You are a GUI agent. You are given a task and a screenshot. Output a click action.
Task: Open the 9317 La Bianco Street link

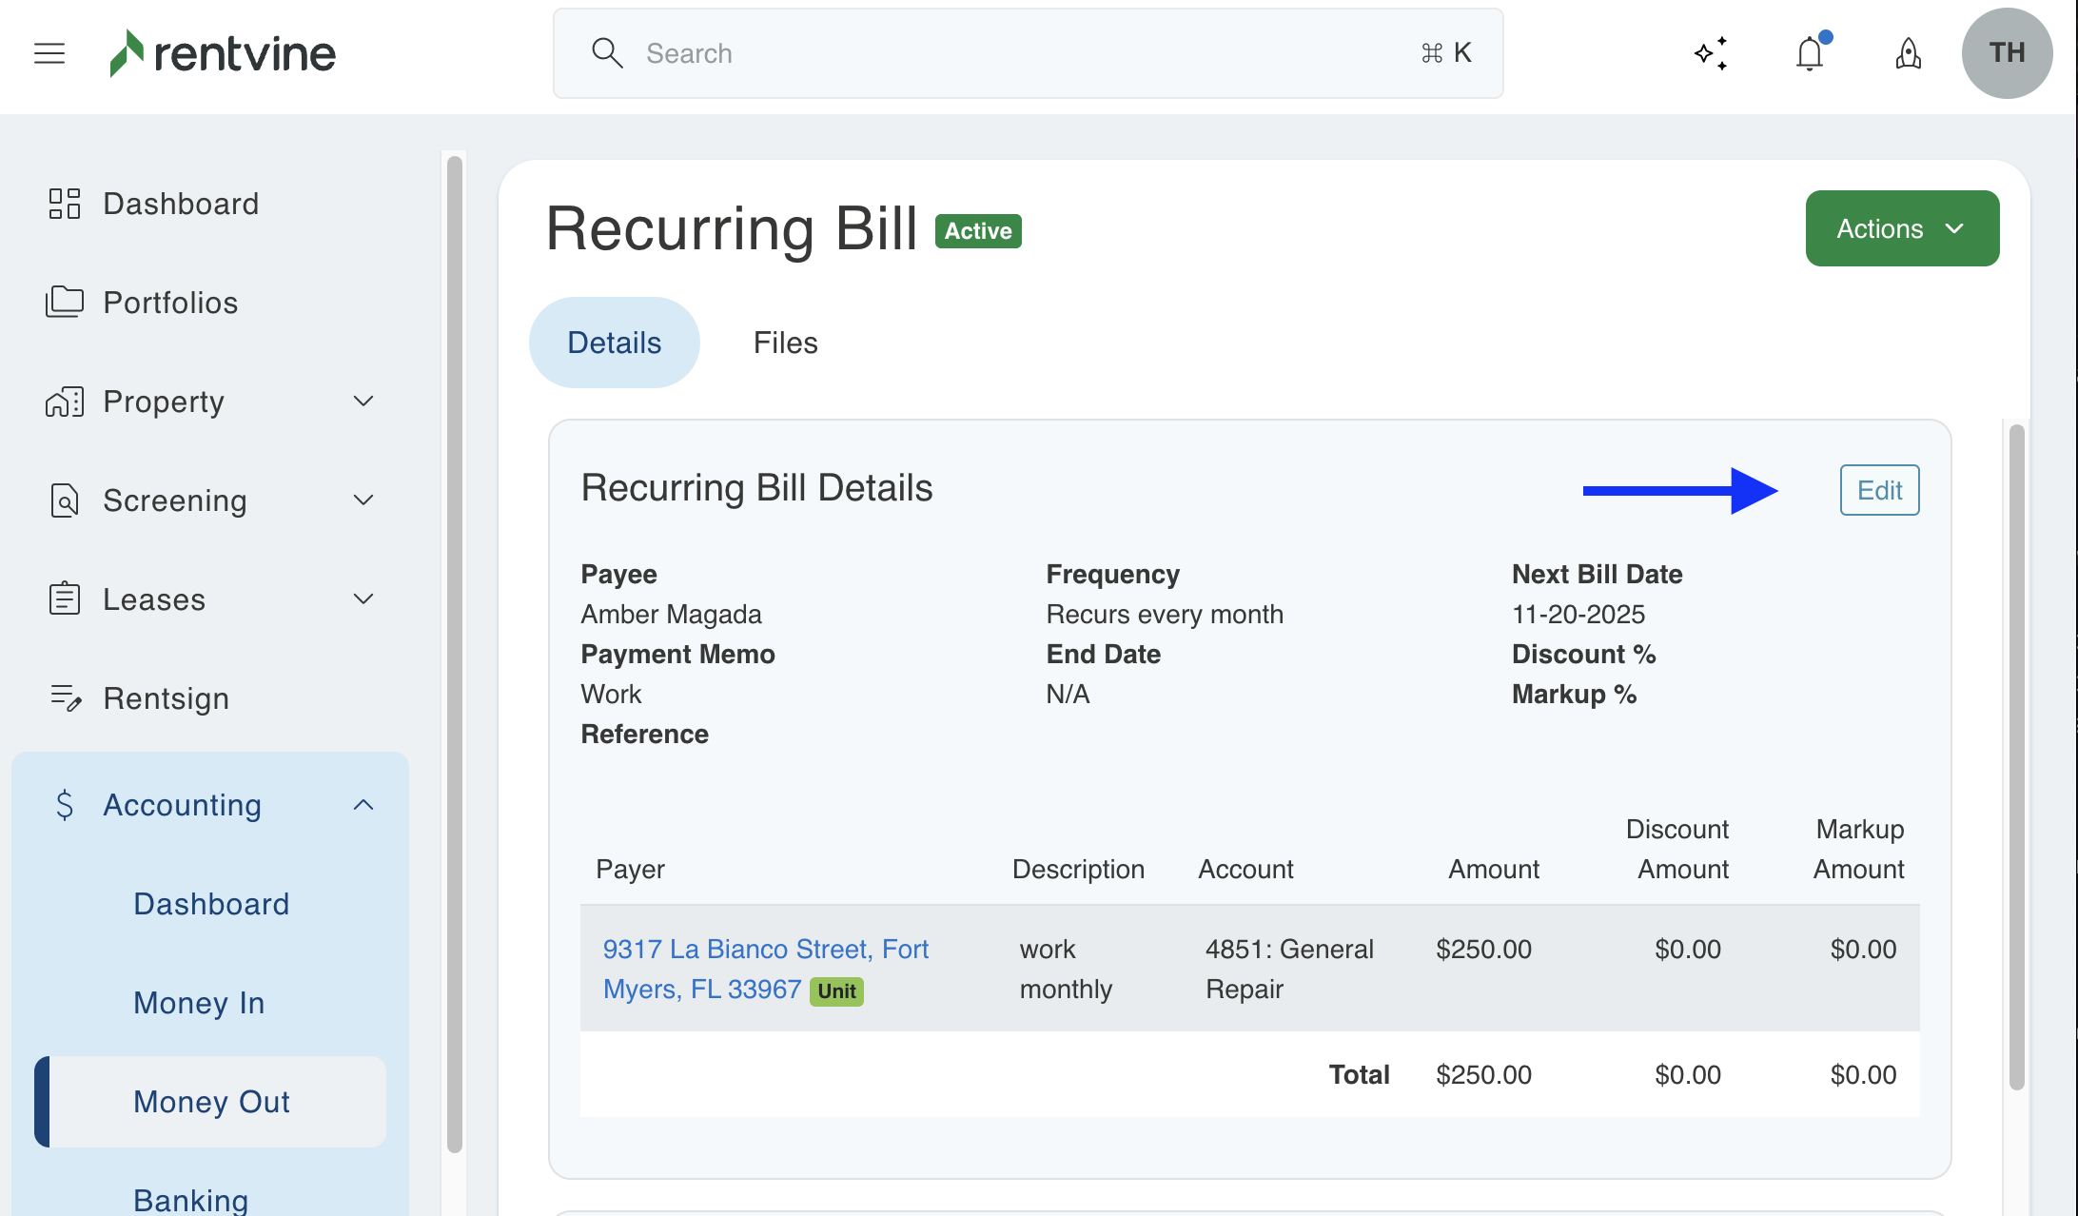(765, 950)
